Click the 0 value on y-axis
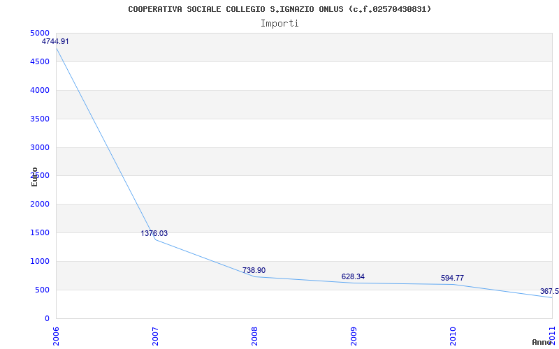The image size is (559, 349). tap(47, 318)
